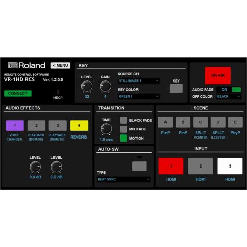The width and height of the screenshot is (247, 247).
Task: Open the SOURCE CH dropdown
Action: pyautogui.click(x=139, y=81)
